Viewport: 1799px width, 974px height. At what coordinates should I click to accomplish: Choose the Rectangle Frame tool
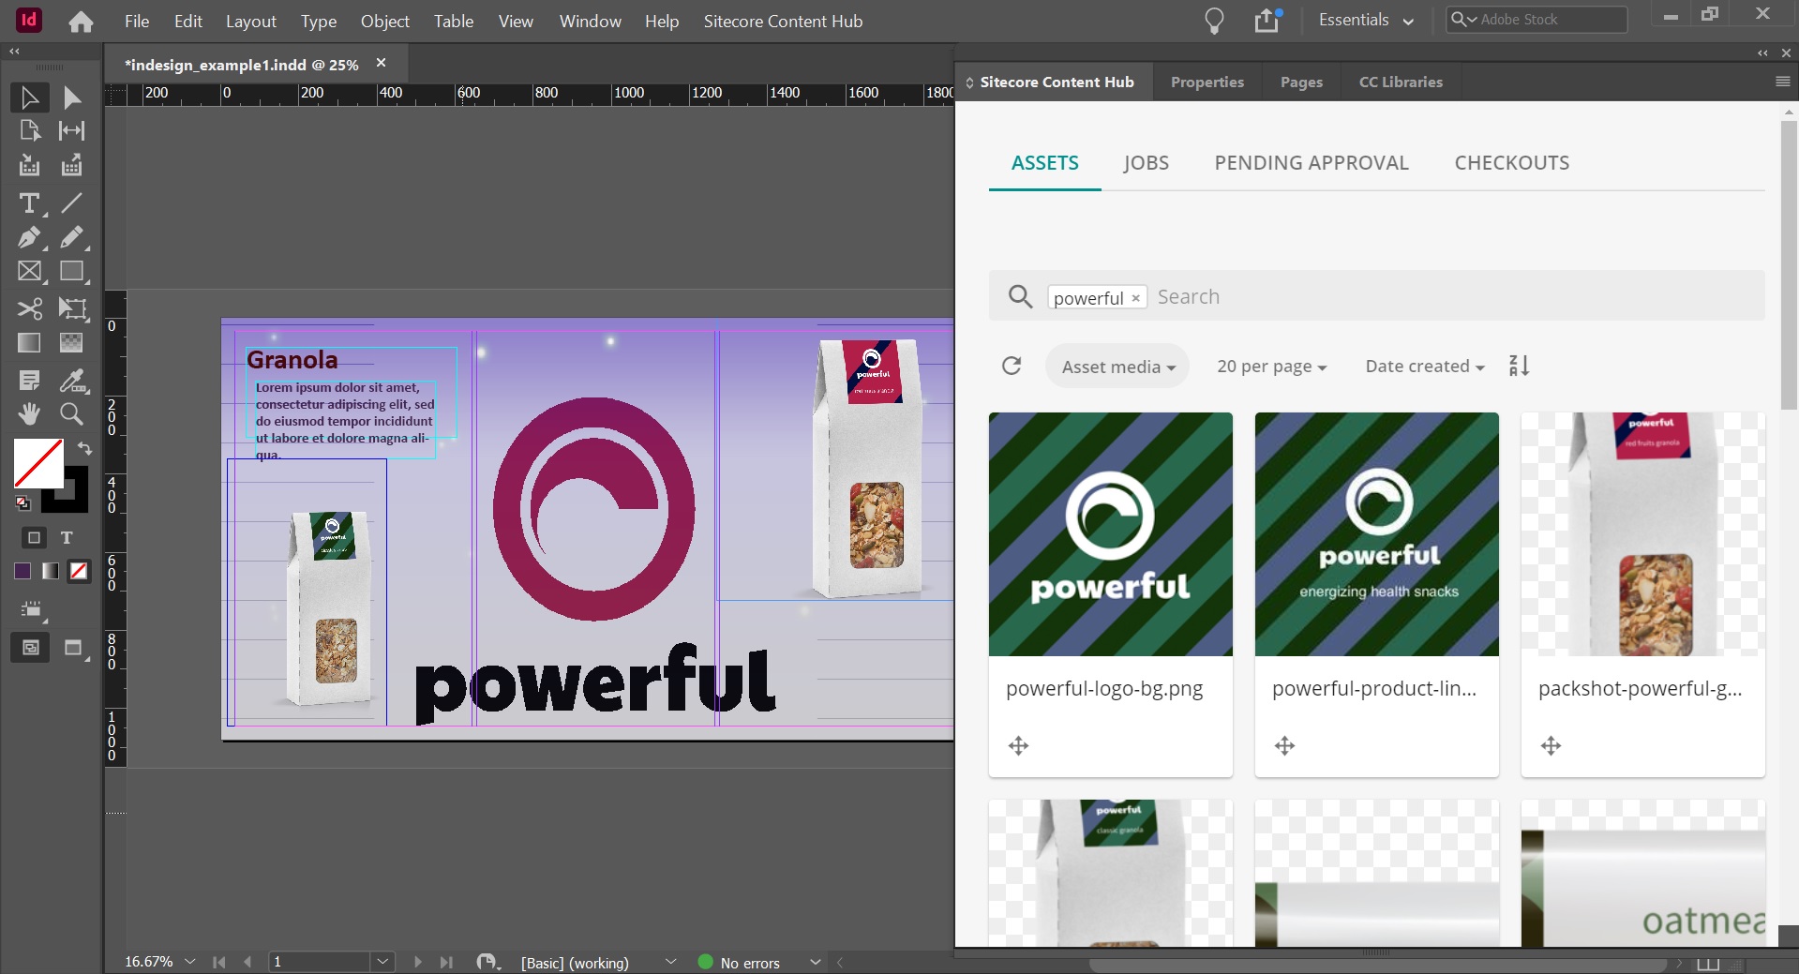(29, 272)
